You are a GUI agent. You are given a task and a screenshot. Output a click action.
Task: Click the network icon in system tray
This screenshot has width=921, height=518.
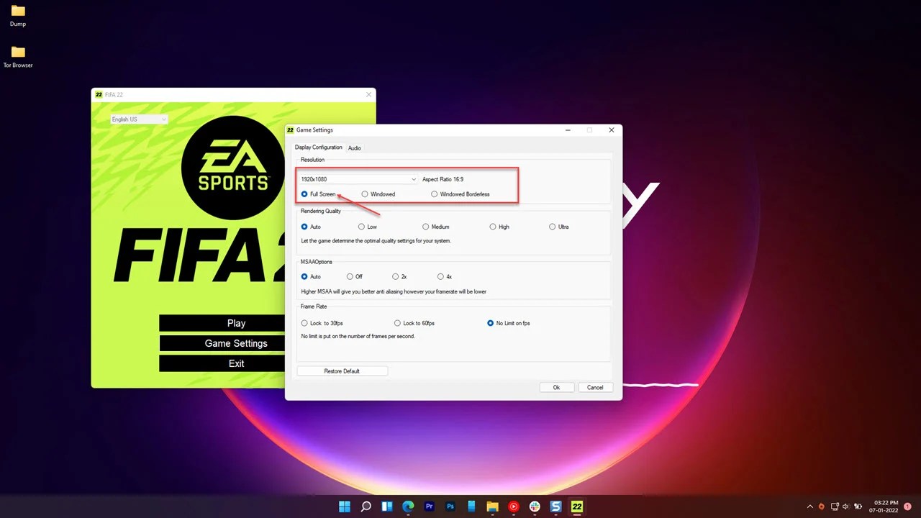point(835,506)
